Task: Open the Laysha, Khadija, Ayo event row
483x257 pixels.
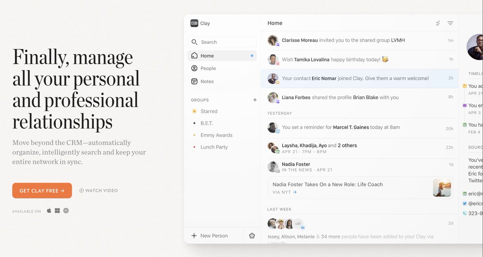Action: 360,148
